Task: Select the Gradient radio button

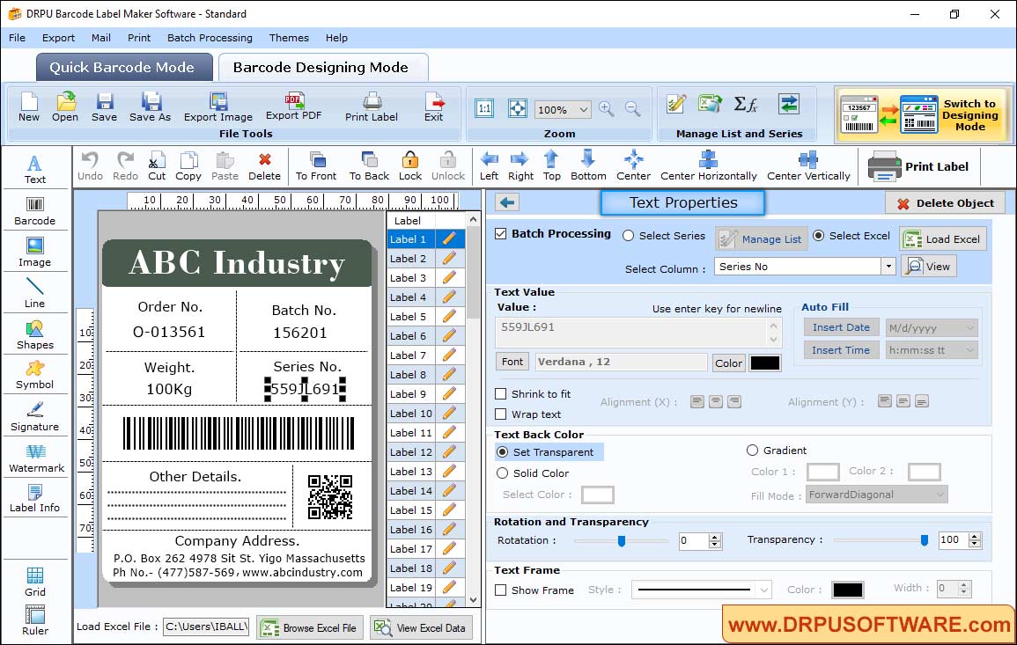Action: click(752, 451)
